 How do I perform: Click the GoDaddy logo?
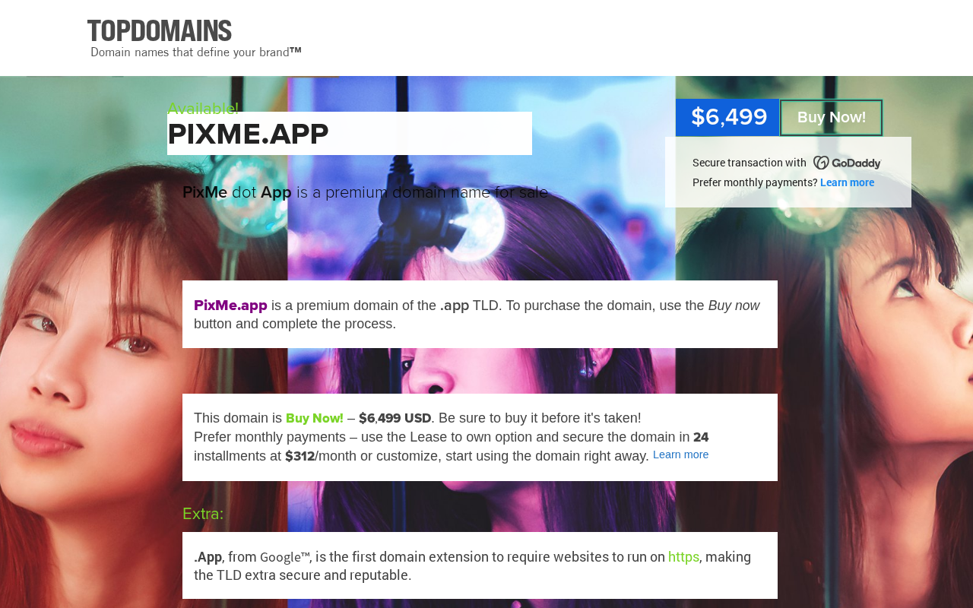tap(847, 163)
